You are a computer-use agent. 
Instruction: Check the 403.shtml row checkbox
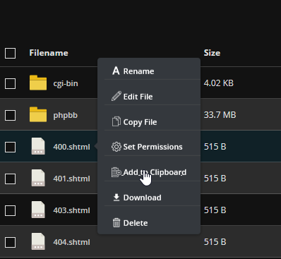11,210
